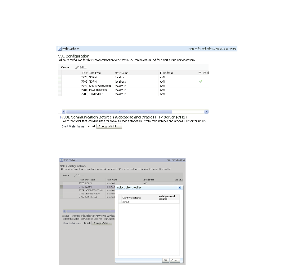Click the right scroll arrow of top table scrollbar

(x=206, y=111)
